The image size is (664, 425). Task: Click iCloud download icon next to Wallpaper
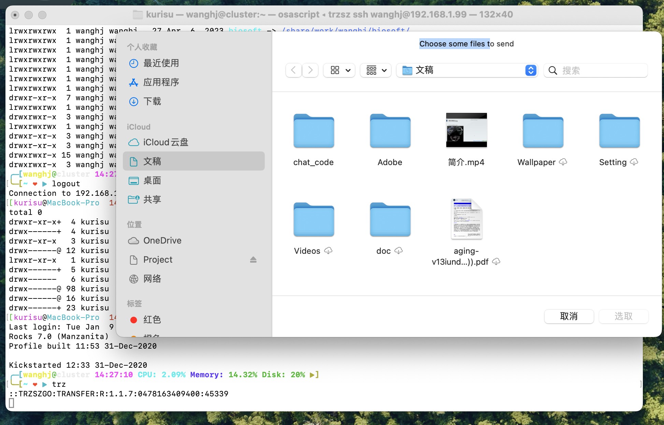click(563, 162)
